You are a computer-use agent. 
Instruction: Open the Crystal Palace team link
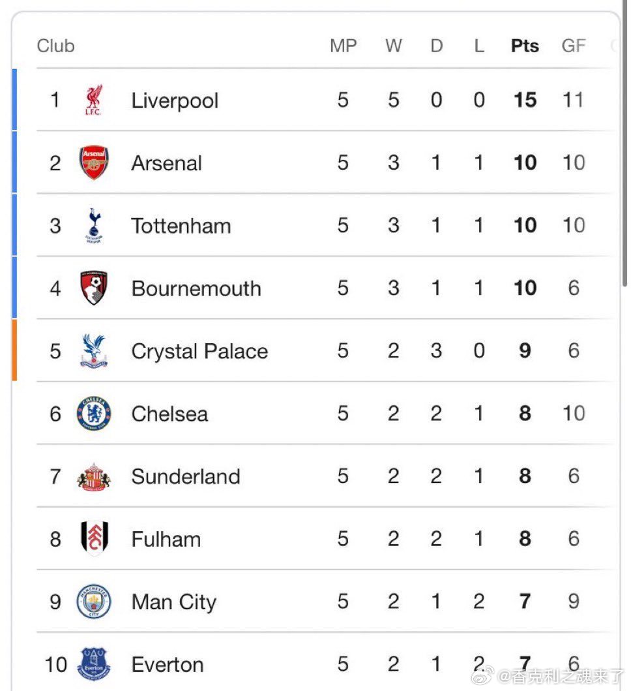(x=199, y=352)
